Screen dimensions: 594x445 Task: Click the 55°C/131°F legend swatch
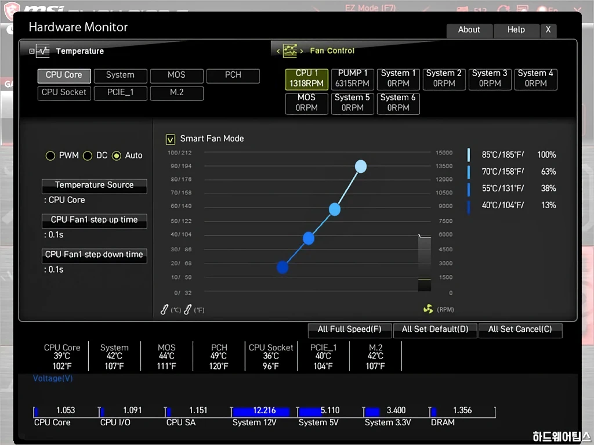(x=469, y=189)
